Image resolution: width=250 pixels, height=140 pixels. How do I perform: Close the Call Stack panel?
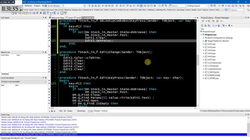click(x=46, y=17)
